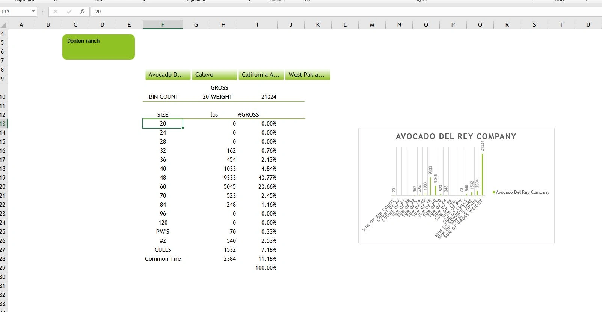The height and width of the screenshot is (312, 602).
Task: Select the size 24 cell
Action: coord(163,133)
